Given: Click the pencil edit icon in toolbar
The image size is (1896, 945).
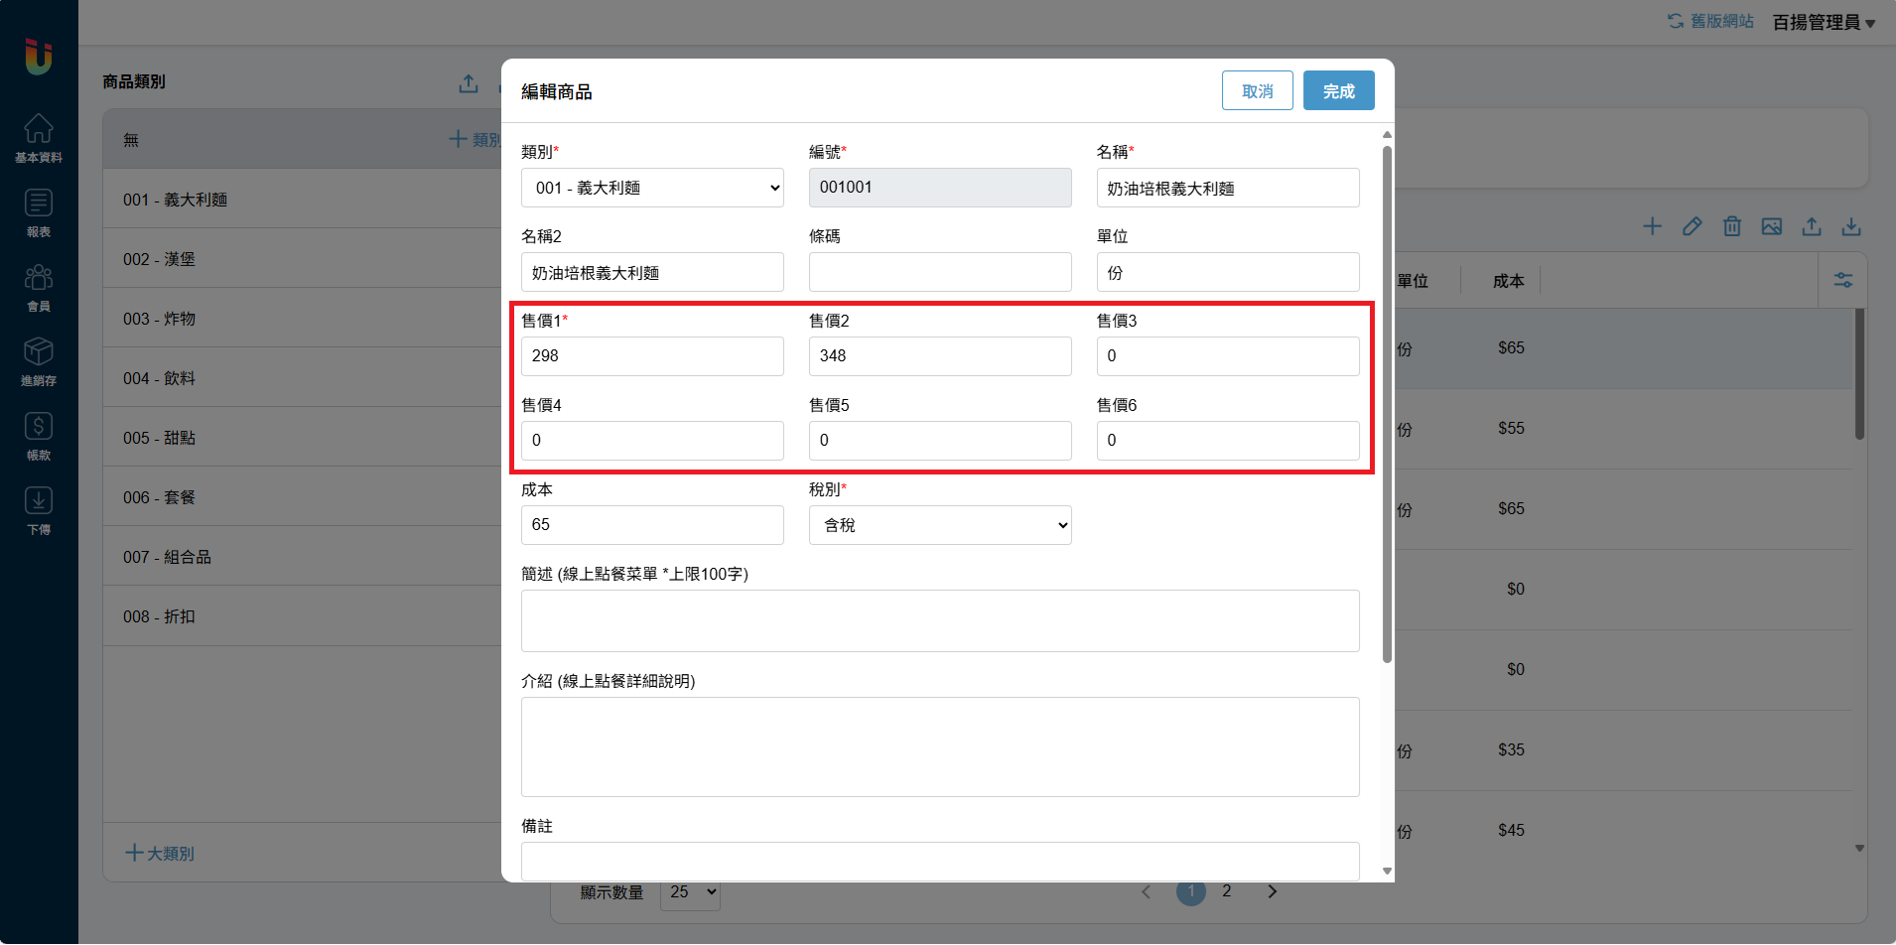Looking at the screenshot, I should point(1693,226).
